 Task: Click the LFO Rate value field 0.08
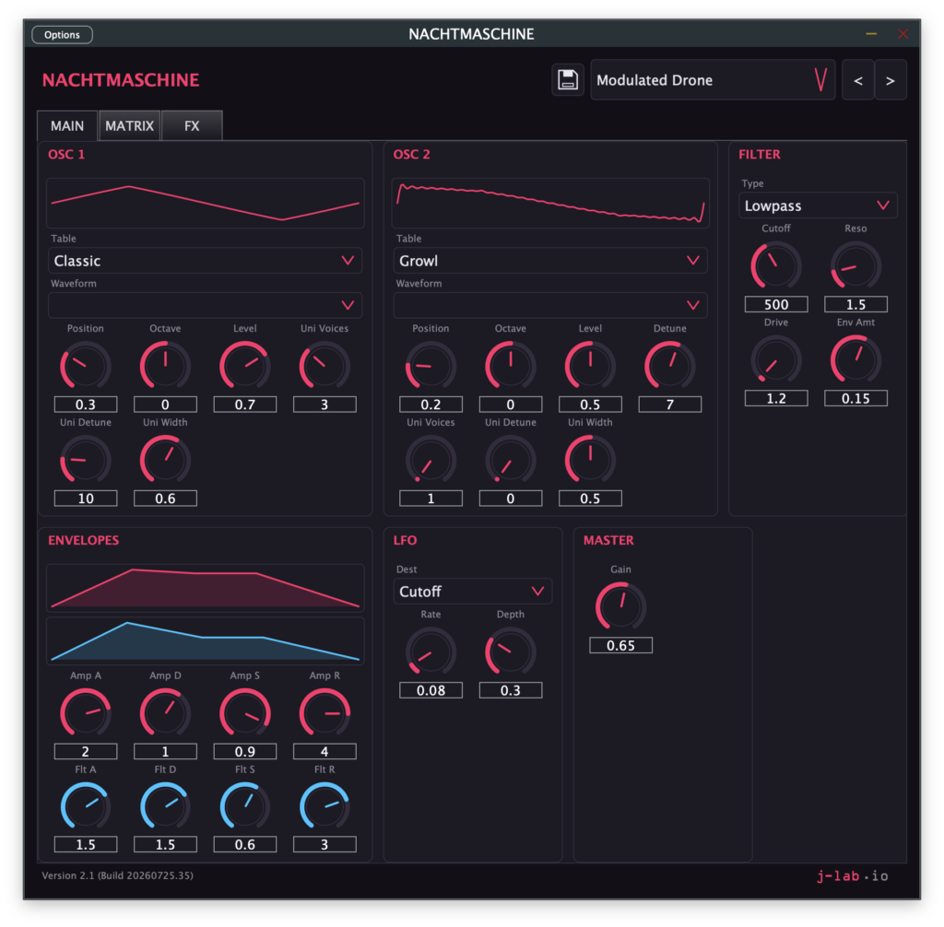click(431, 690)
